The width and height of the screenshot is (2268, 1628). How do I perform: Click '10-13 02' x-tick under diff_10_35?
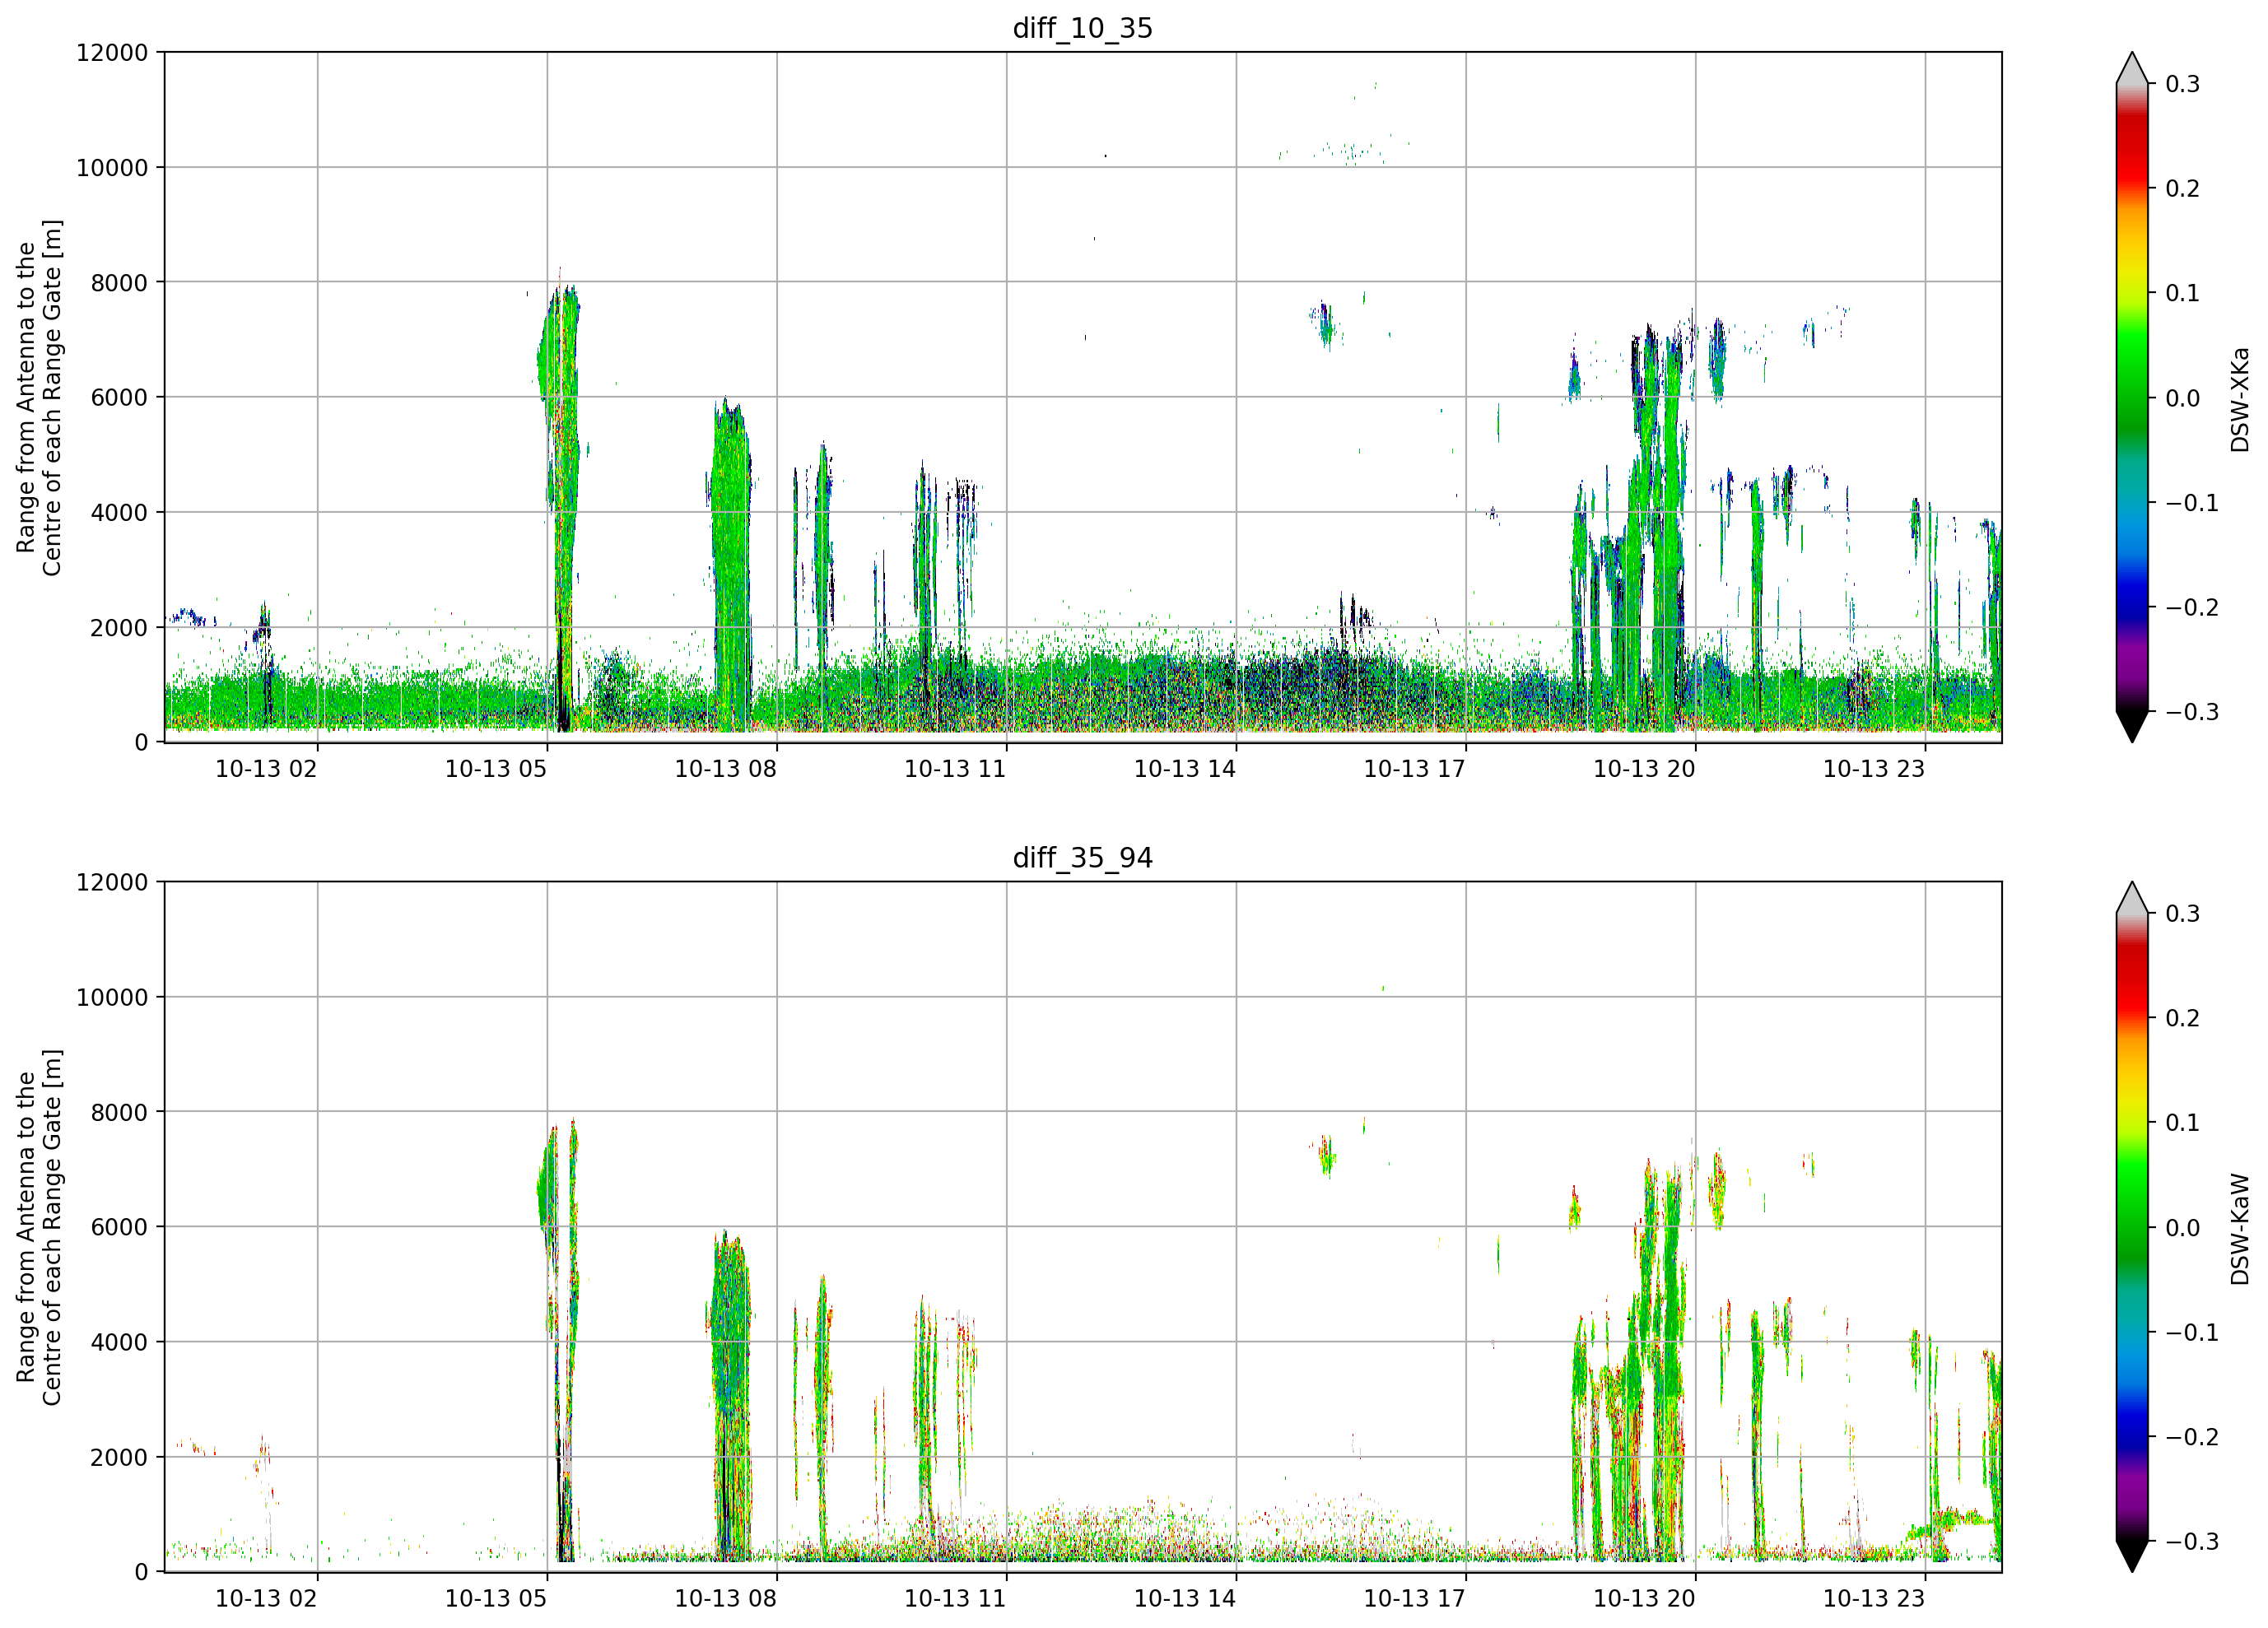coord(266,769)
